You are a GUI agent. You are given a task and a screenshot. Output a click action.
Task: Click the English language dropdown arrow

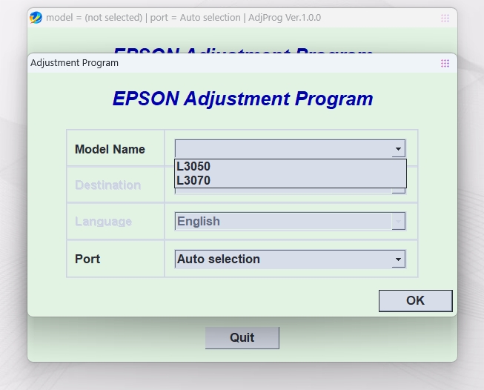398,222
